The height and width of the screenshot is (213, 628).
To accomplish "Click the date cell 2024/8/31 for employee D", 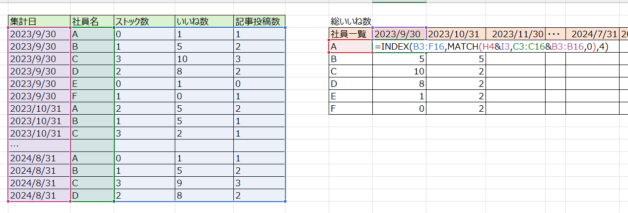I will (39, 196).
